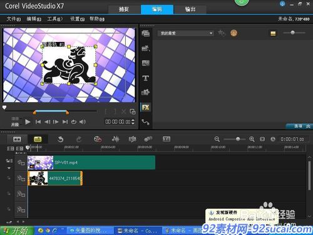The height and width of the screenshot is (235, 313).
Task: Open the 设置 menu
Action: [x=77, y=19]
